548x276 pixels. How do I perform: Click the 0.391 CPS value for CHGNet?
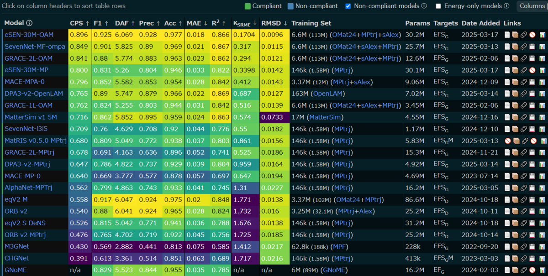[79, 258]
